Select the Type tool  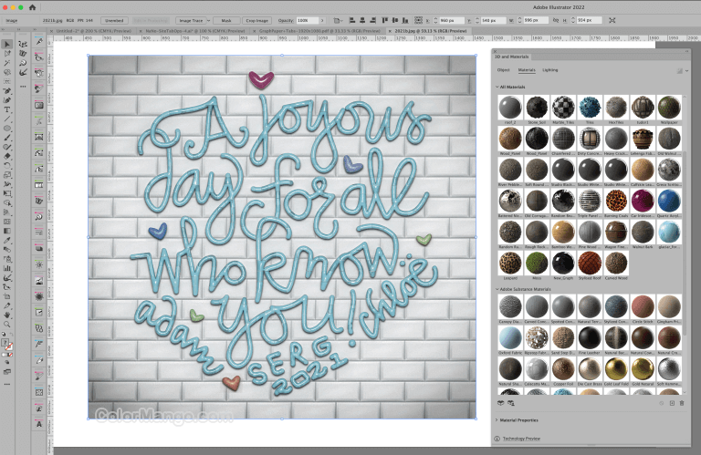pos(6,109)
